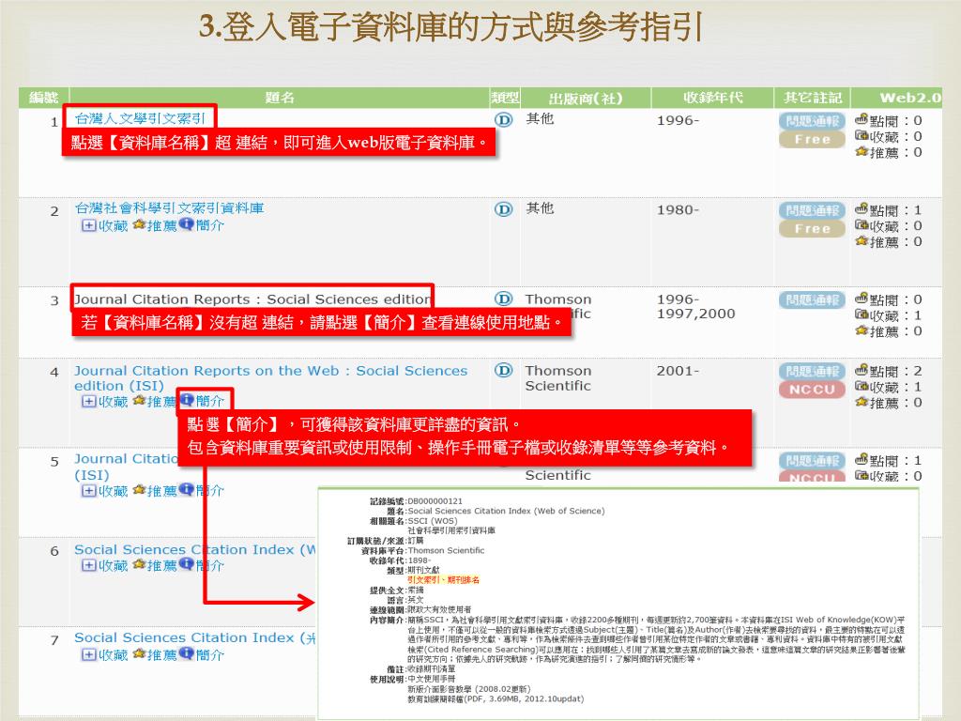Image resolution: width=961 pixels, height=721 pixels.
Task: Open the 台灣人文學引文索引 database link
Action: coord(140,118)
